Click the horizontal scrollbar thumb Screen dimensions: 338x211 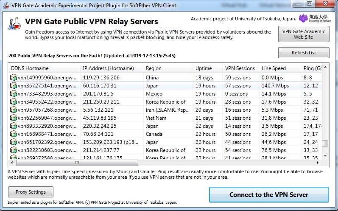77,163
